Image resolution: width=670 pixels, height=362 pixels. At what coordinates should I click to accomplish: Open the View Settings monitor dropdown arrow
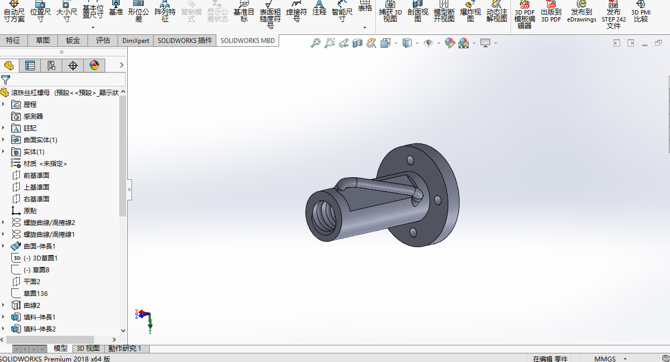[495, 43]
